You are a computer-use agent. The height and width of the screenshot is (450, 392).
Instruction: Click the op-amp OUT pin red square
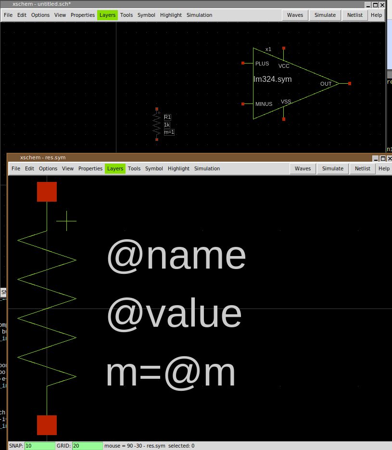349,84
